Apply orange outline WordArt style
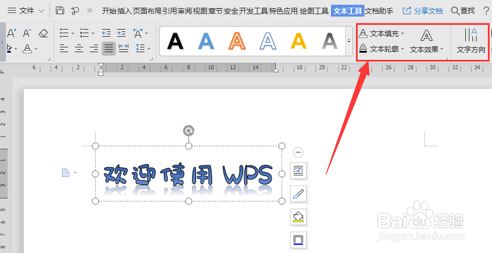This screenshot has height=253, width=492. point(237,41)
